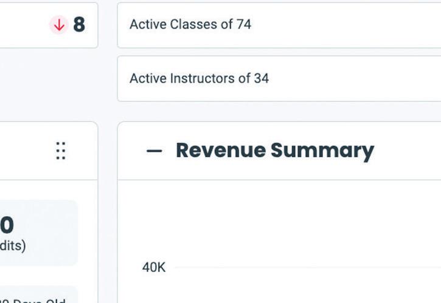Grab the six-dot drag handle icon

60,151
